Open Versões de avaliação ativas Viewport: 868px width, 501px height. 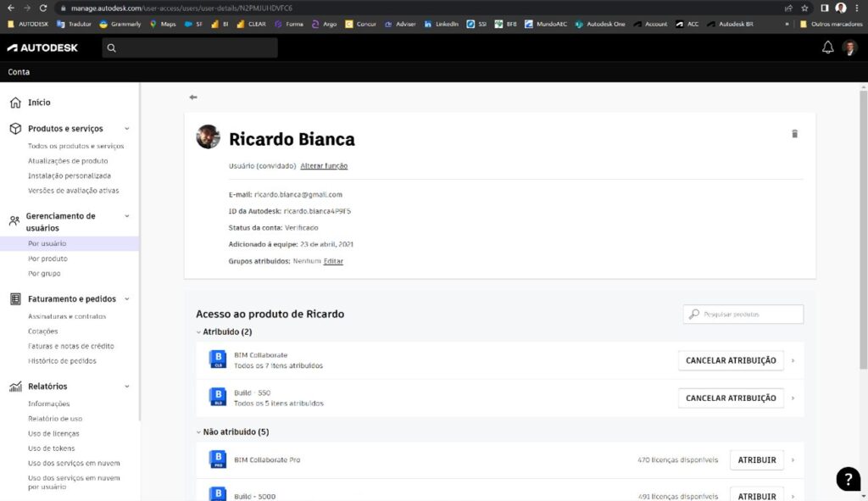coord(73,191)
